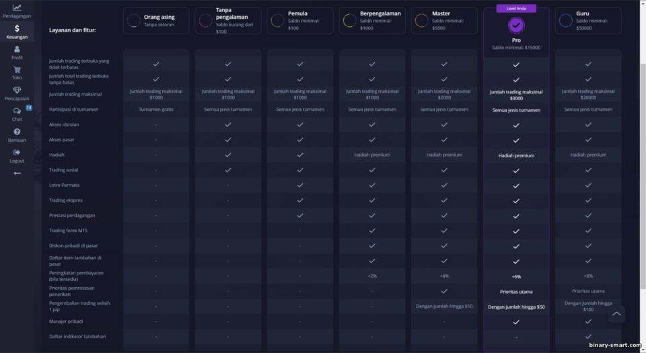The image size is (646, 353).
Task: Click Pro column Manajer pribadi checkmark
Action: [x=516, y=322]
